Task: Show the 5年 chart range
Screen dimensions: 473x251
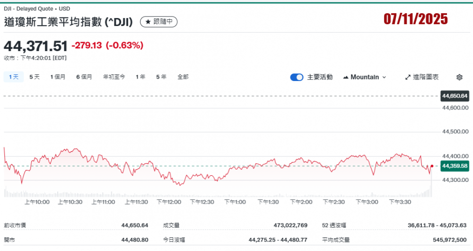Action: [161, 77]
